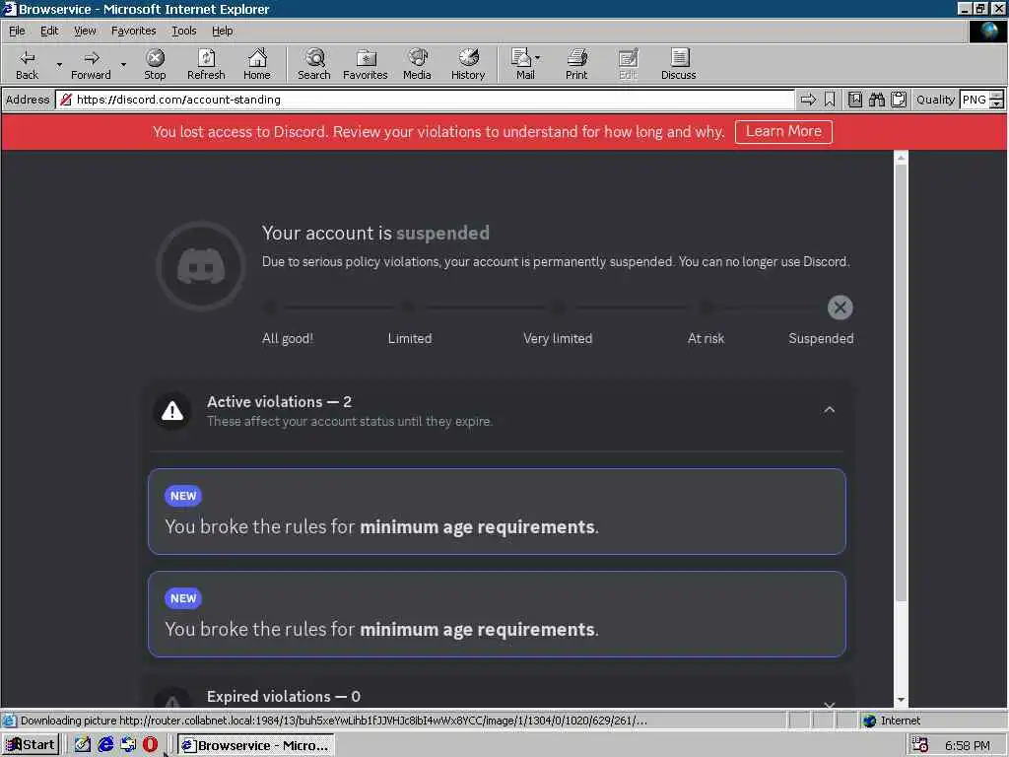Open the Windows Start menu

coord(31,745)
